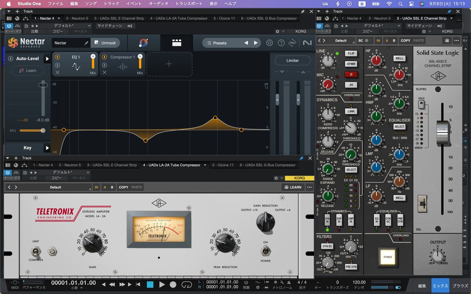Click the stop button in the transport bar
Viewport: 471px width, 294px height.
[150, 284]
